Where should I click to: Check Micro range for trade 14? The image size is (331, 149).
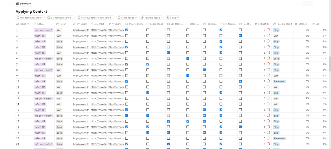click(x=148, y=104)
